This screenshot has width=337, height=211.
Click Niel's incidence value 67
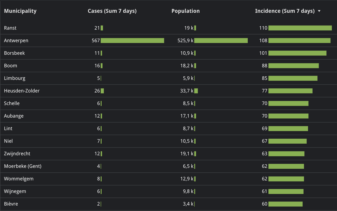point(265,141)
